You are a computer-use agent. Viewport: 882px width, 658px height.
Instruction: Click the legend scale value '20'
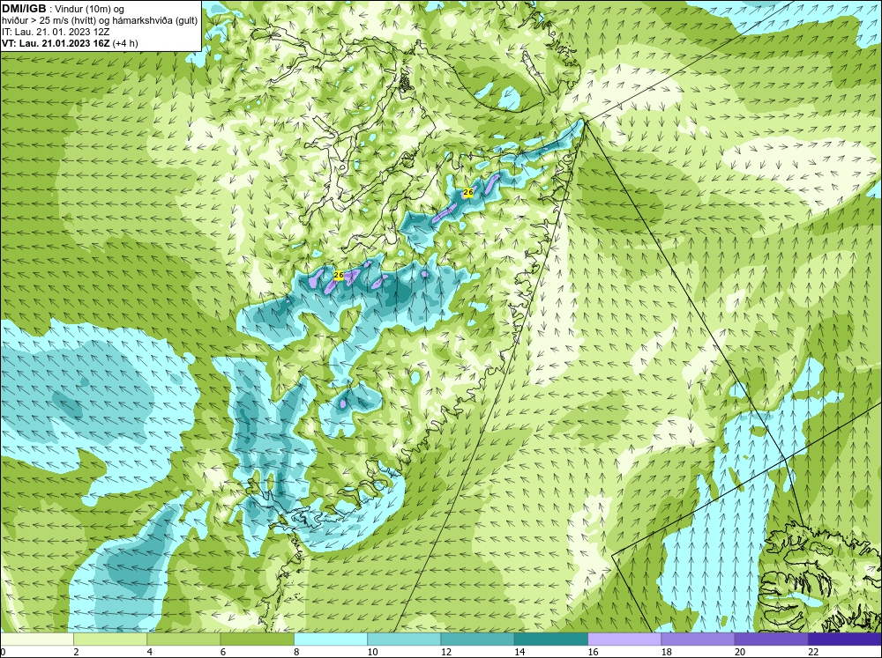740,652
